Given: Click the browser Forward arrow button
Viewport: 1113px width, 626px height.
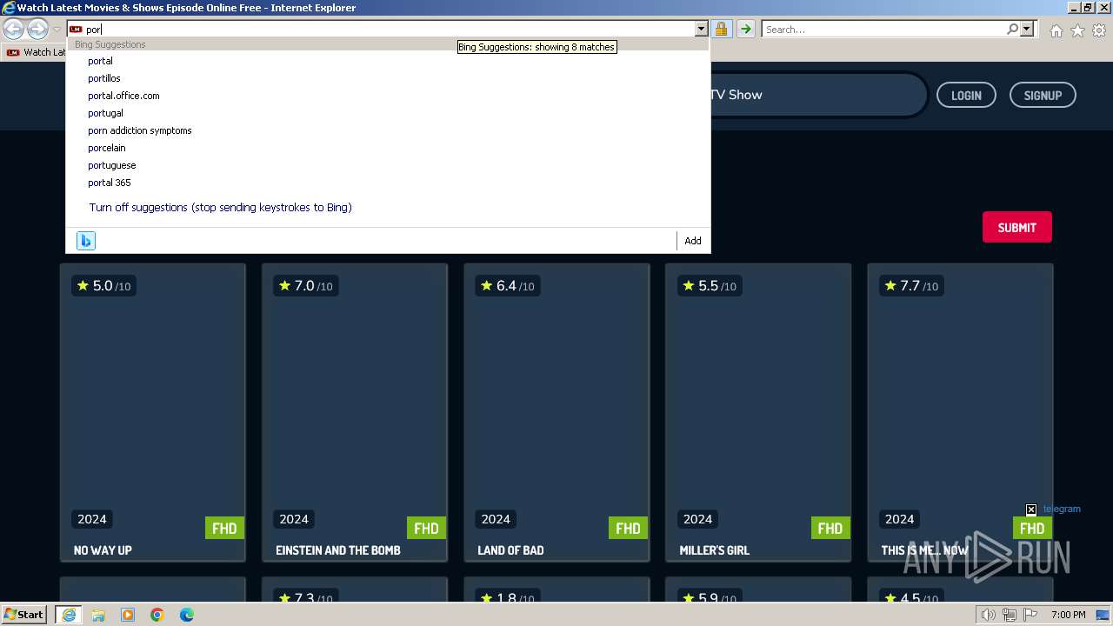Looking at the screenshot, I should 37,30.
